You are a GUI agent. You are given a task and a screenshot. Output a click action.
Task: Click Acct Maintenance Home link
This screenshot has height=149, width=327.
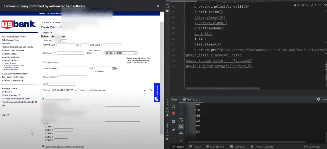click(x=14, y=37)
